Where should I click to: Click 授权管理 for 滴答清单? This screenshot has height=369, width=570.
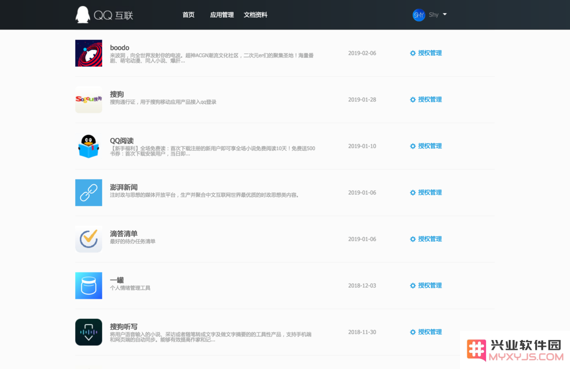[430, 239]
